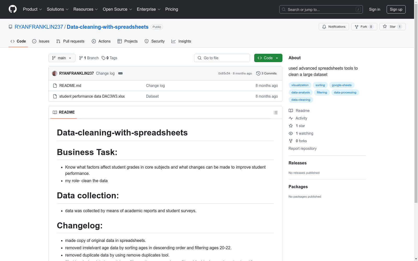The width and height of the screenshot is (418, 261).
Task: Click the README.md file icon
Action: click(55, 86)
